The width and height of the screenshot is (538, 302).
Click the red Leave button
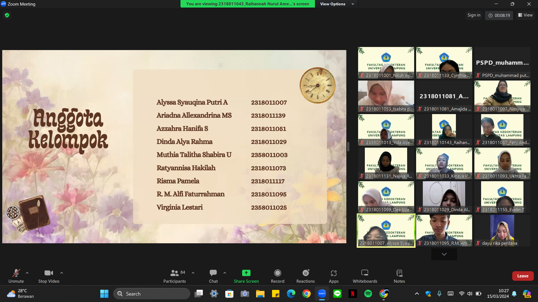point(523,276)
